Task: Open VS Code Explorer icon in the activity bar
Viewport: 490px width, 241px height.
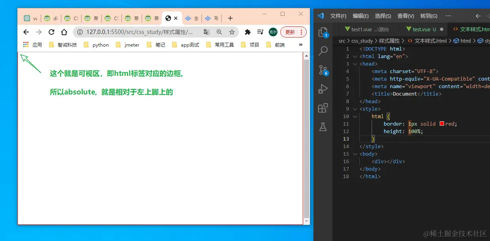Action: pos(323,32)
